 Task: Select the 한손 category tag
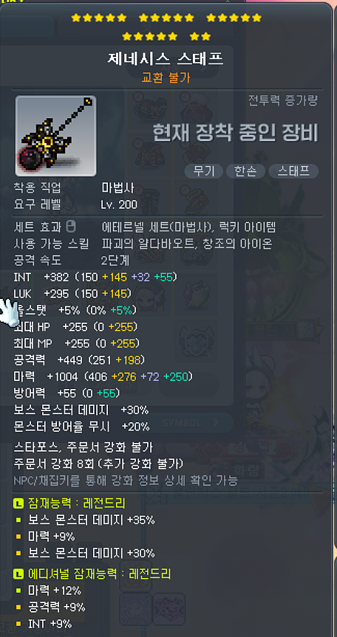click(245, 171)
